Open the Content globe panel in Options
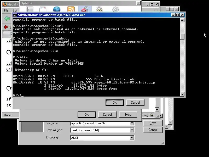 click(x=57, y=9)
